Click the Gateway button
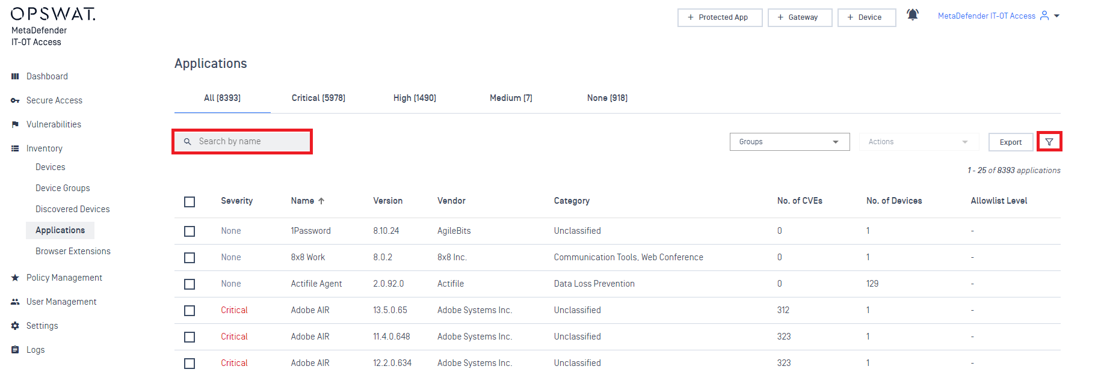 coord(800,17)
